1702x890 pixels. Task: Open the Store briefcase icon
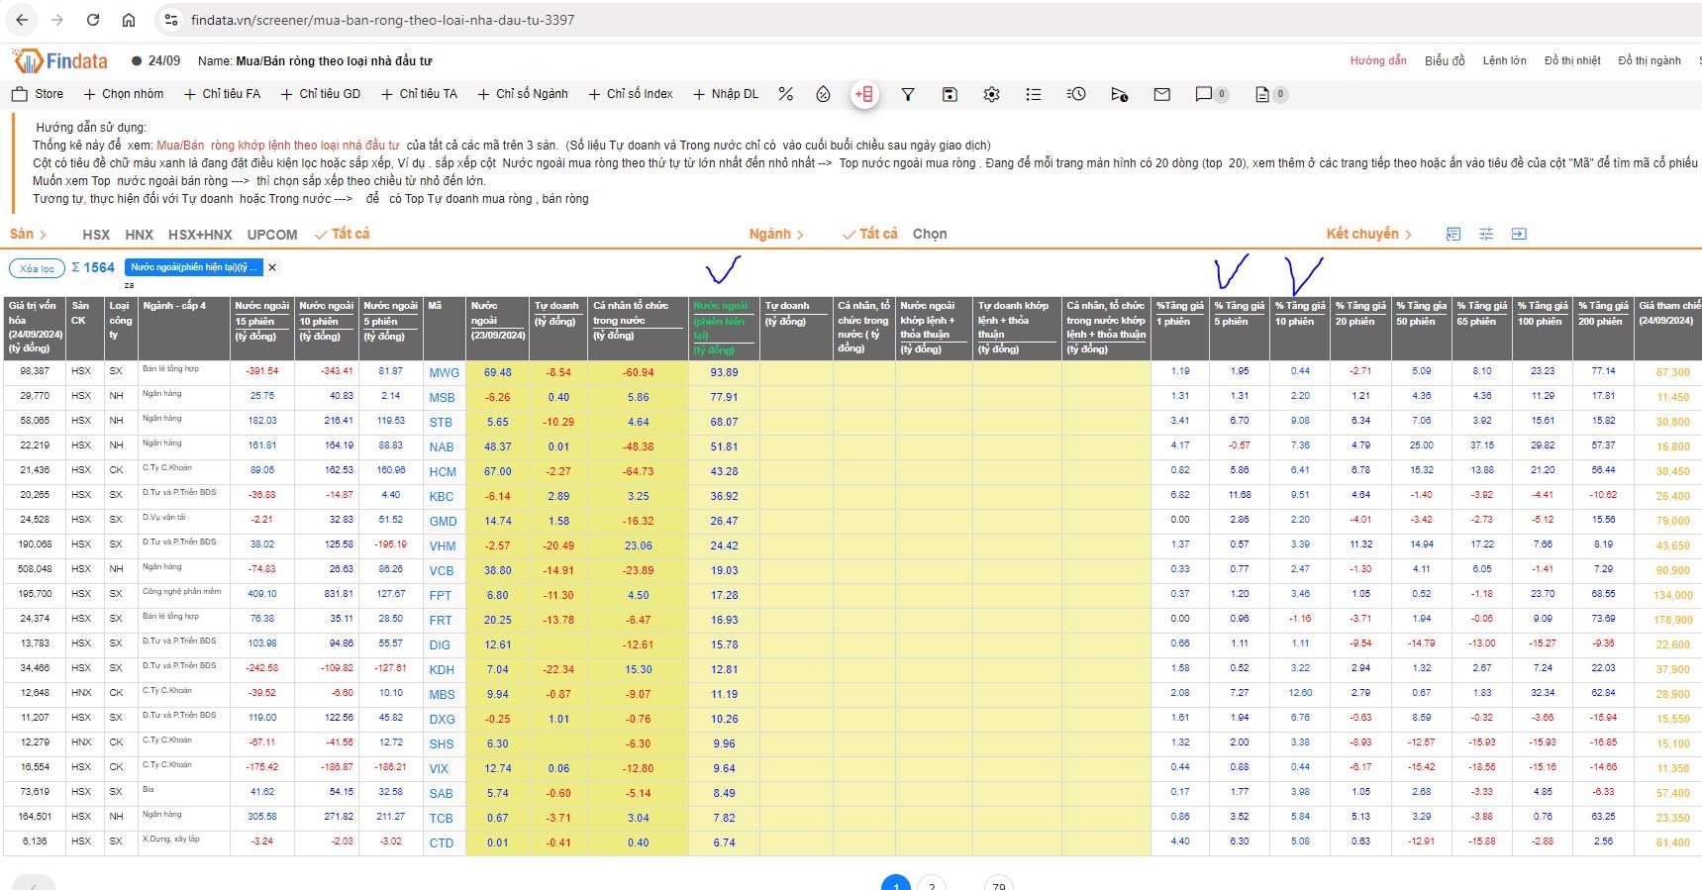(20, 94)
